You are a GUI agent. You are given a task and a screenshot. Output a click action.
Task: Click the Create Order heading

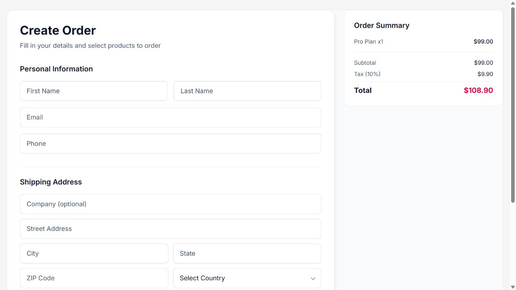[58, 30]
